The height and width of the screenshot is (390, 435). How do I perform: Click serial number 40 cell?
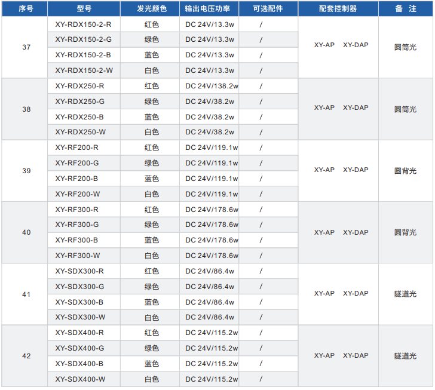[x=26, y=232]
